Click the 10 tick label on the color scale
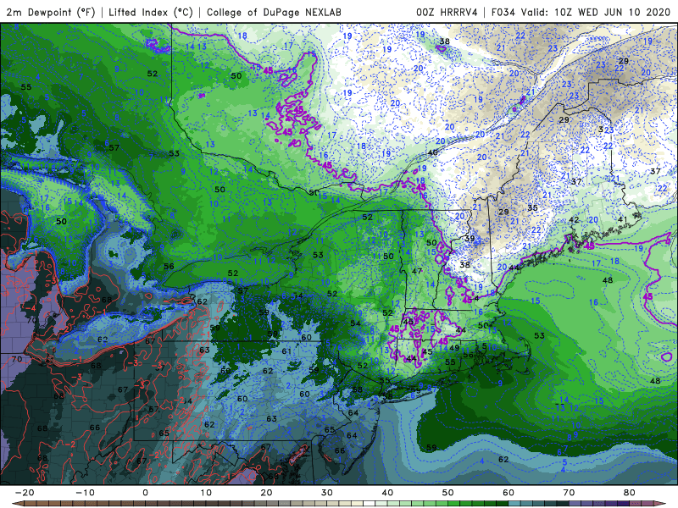 click(x=206, y=493)
